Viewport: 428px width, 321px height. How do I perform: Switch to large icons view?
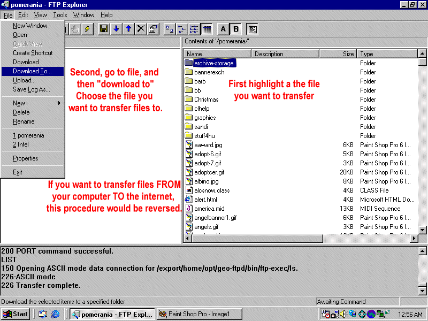click(169, 29)
